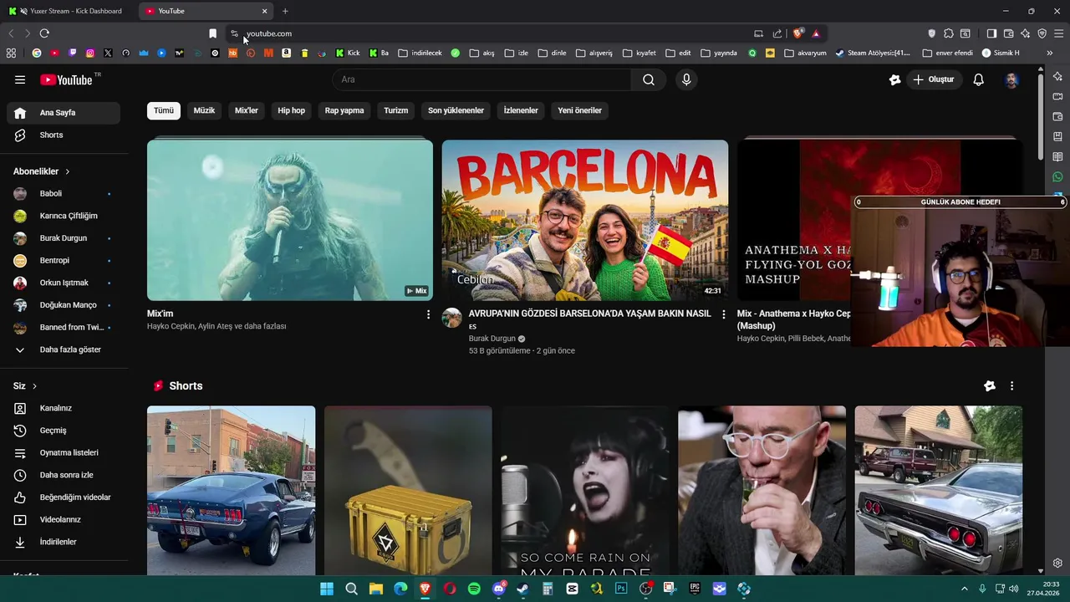The height and width of the screenshot is (602, 1070).
Task: Open the YouTube hamburger guide menu
Action: point(20,79)
